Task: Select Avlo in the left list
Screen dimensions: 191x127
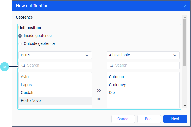Action: tap(25, 77)
